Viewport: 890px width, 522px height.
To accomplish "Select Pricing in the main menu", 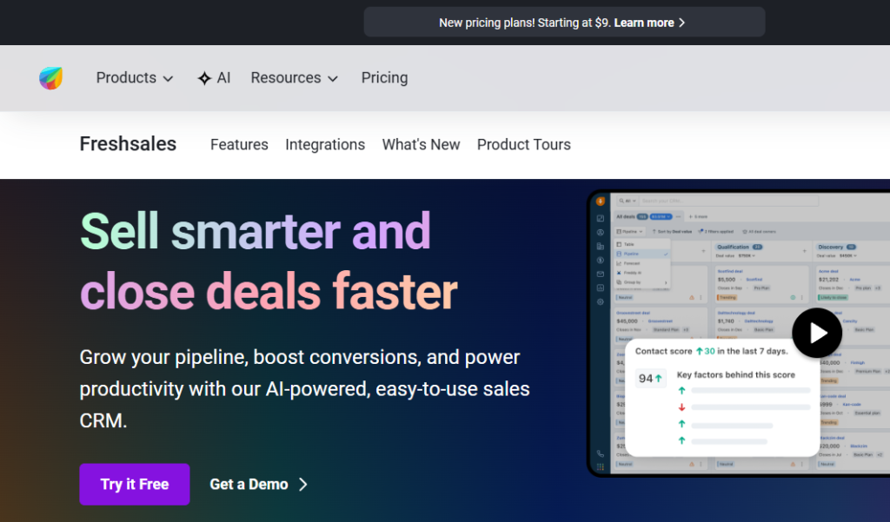I will 384,77.
